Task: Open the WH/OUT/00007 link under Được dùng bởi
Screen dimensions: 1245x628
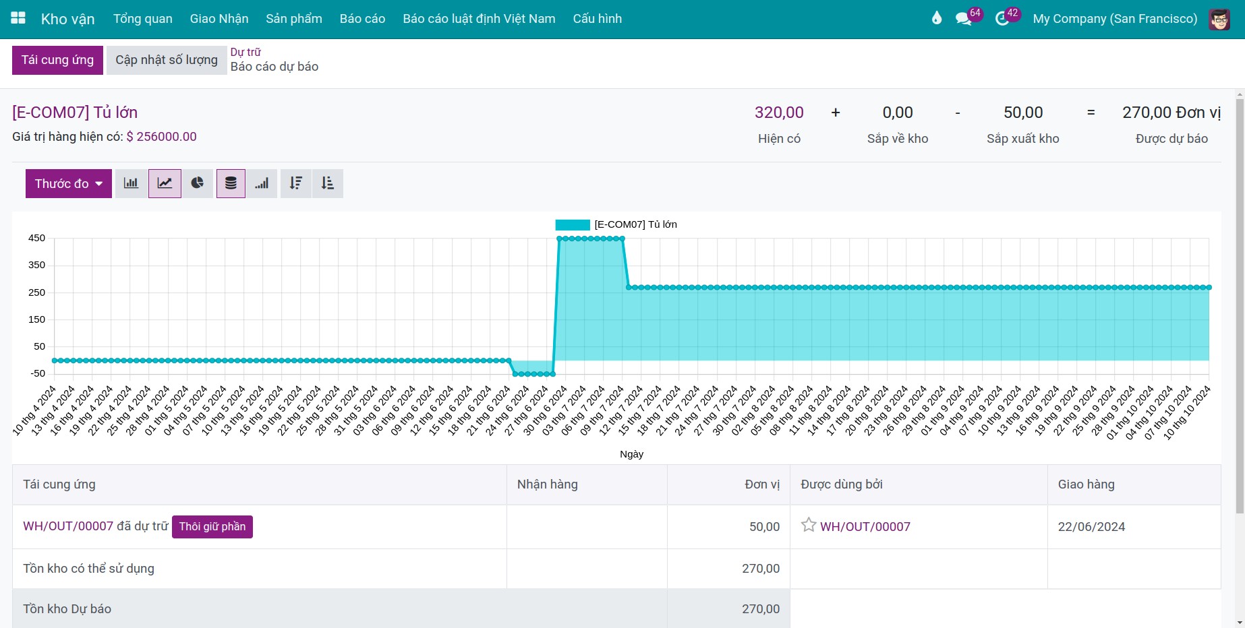Action: [865, 526]
